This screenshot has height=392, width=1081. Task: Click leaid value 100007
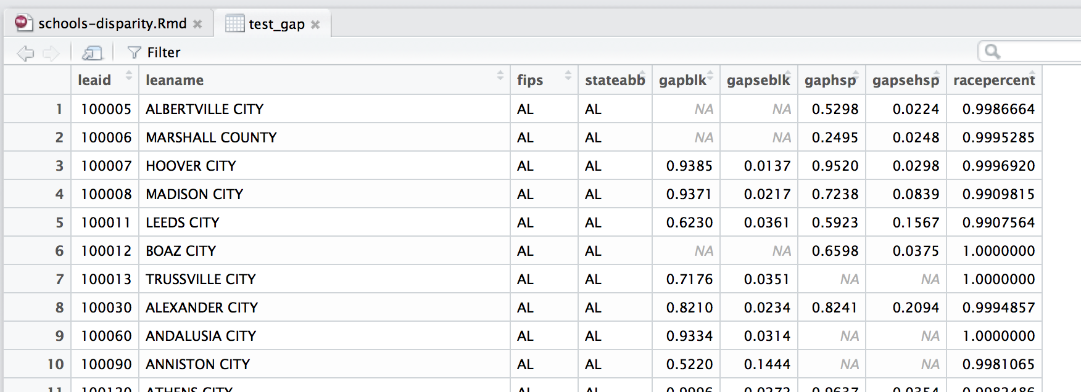click(106, 166)
